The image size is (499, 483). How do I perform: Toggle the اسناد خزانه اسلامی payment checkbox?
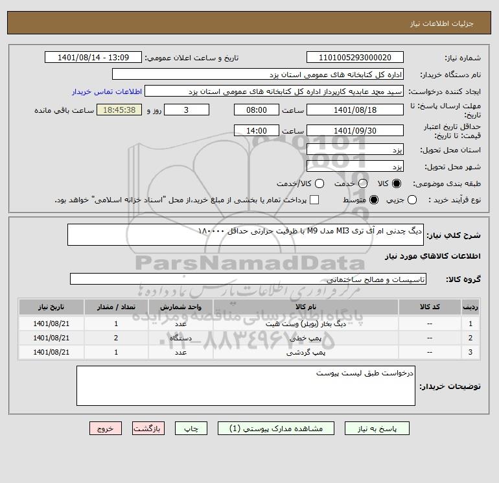[314, 200]
